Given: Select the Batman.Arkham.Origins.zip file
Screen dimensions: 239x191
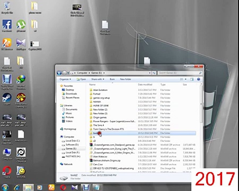Looking at the screenshot, I should pyautogui.click(x=105, y=160).
